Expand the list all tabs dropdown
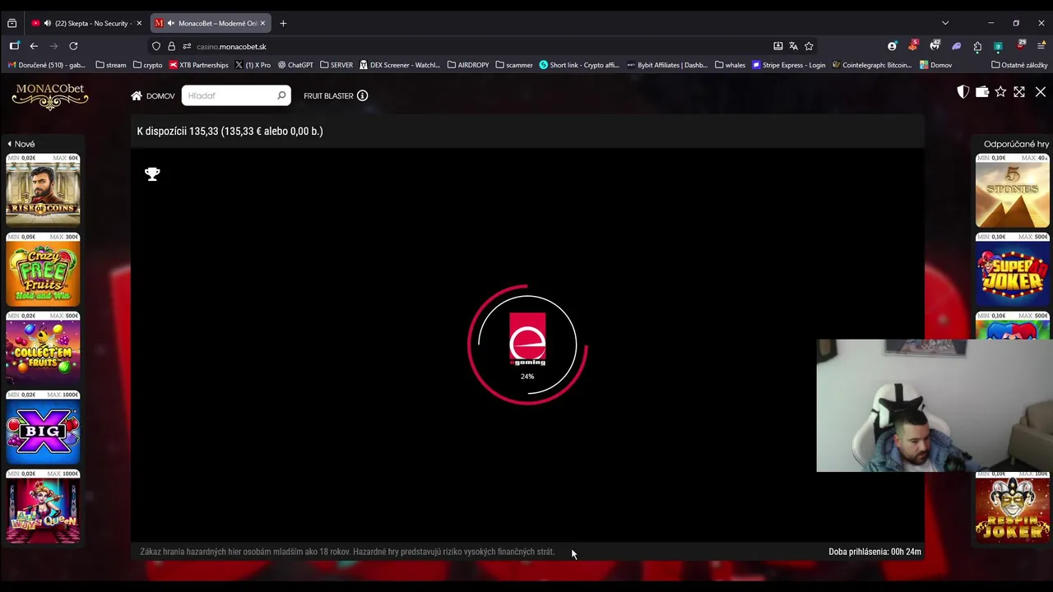Image resolution: width=1053 pixels, height=592 pixels. point(945,23)
